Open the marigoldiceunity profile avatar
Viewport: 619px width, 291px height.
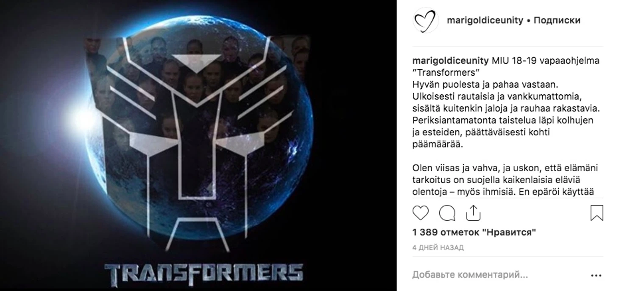426,20
